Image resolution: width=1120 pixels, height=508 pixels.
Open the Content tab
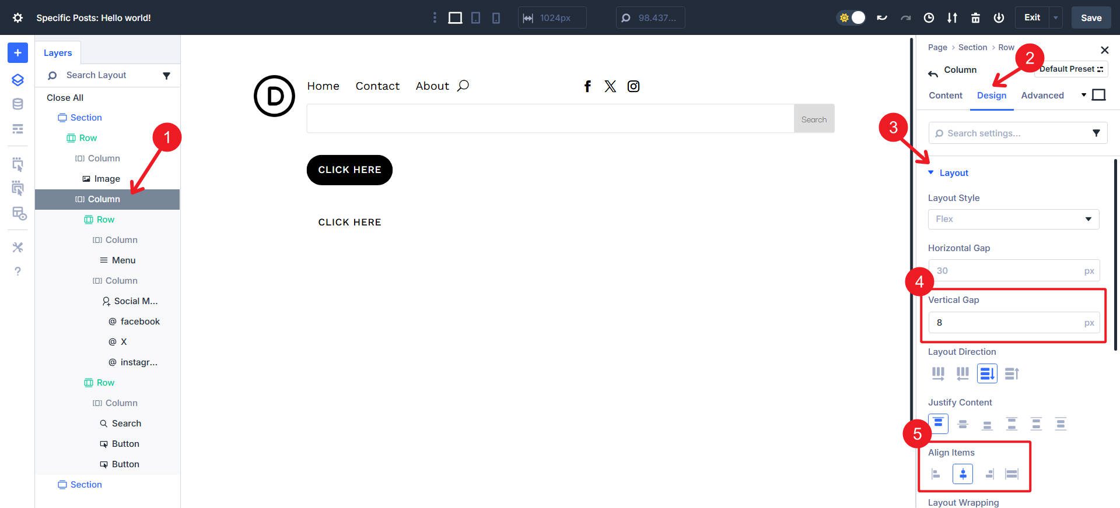point(945,96)
